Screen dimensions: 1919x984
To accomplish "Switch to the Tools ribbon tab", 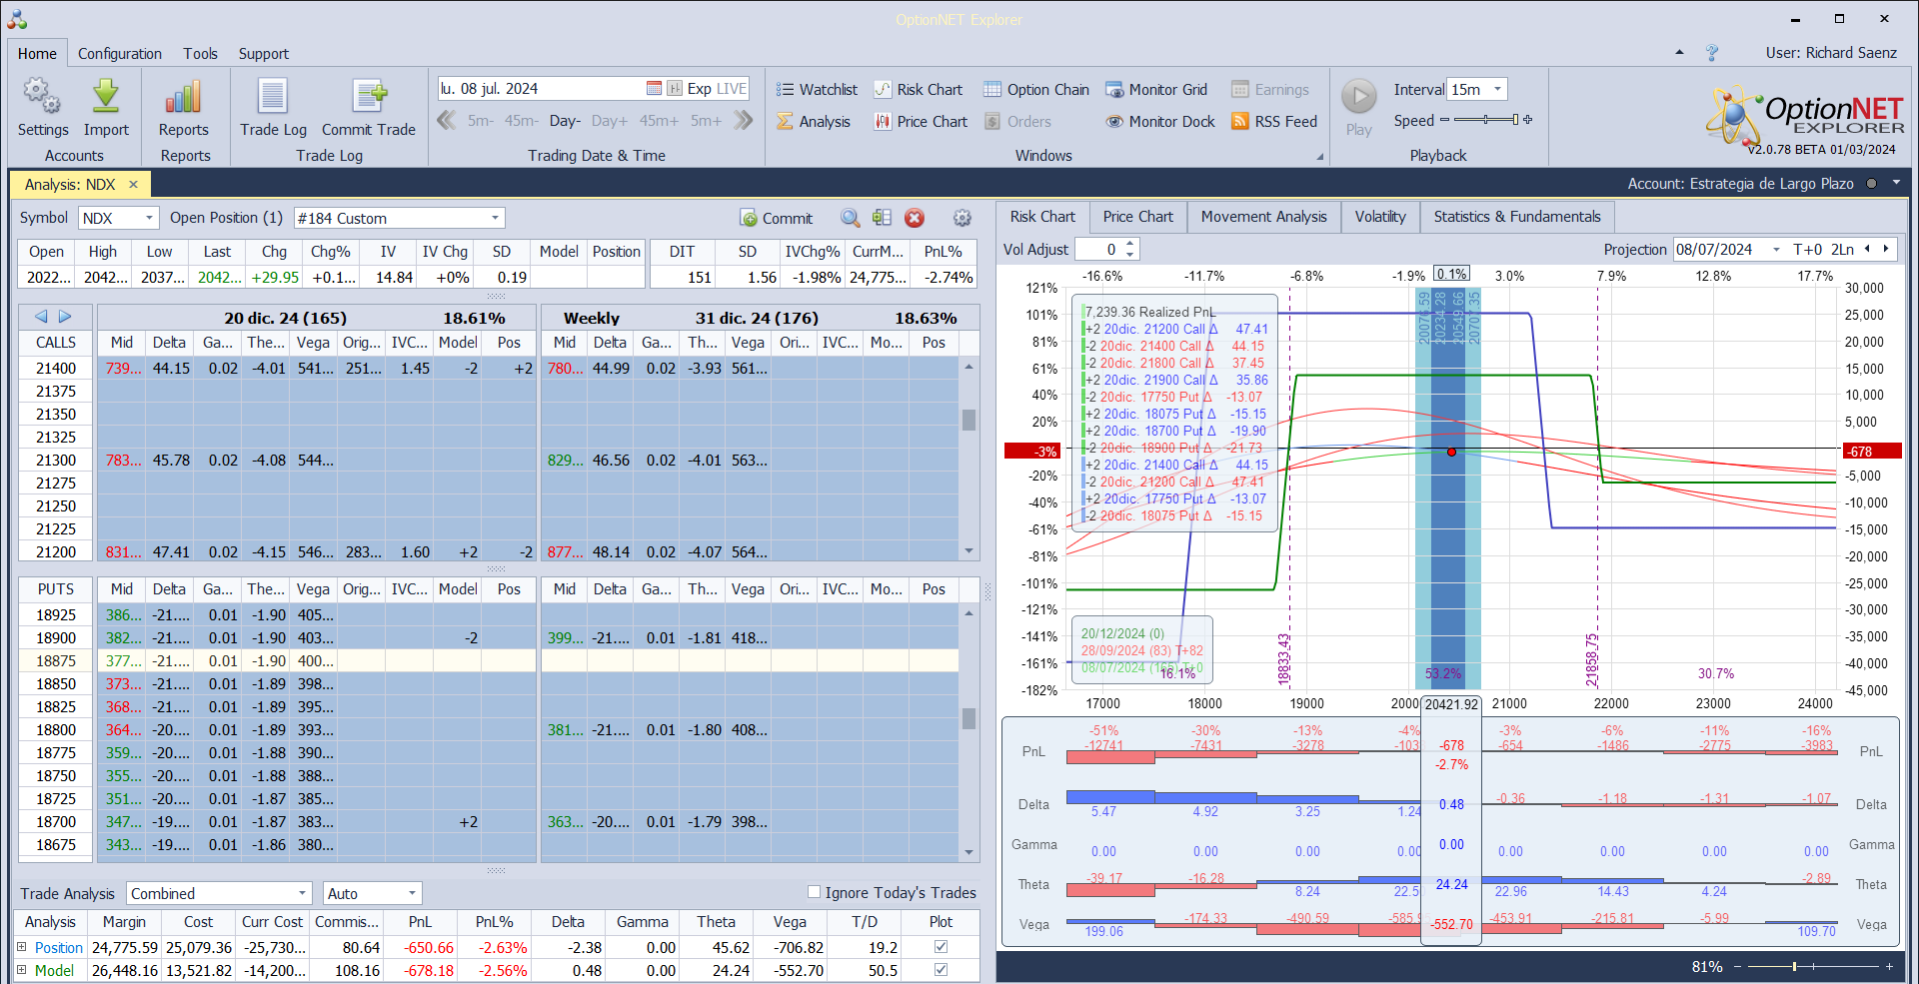I will 200,53.
